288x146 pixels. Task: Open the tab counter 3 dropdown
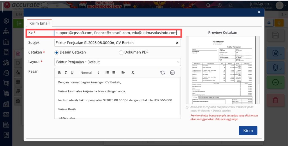284,14
